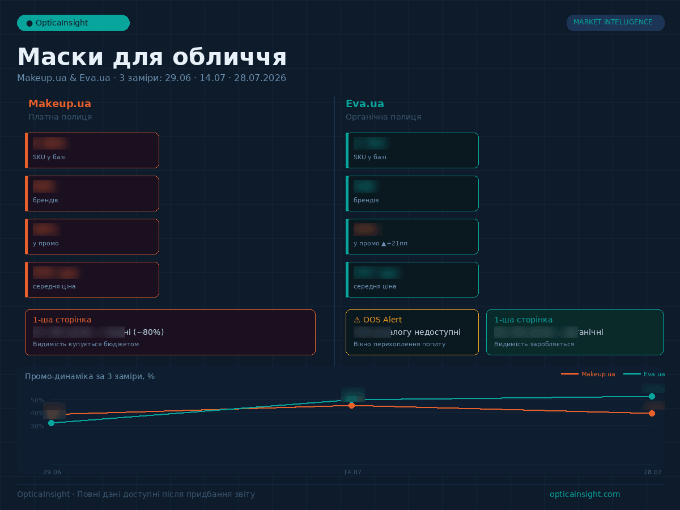Click the OpticaInsight brand badge
Screen dimensions: 680x510
[73, 23]
